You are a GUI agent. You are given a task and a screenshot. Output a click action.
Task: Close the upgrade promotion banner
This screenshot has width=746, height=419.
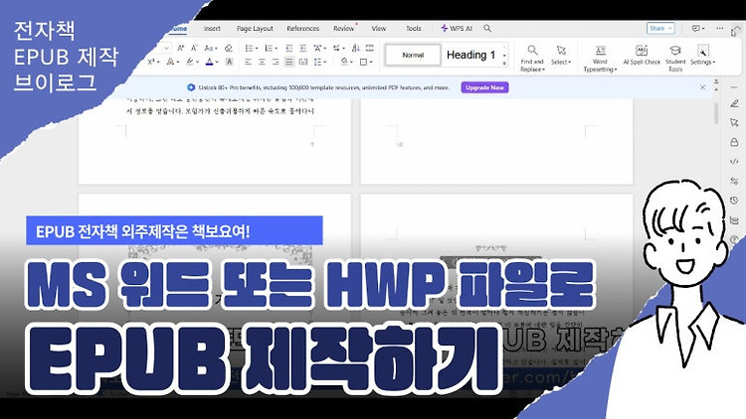coord(702,87)
